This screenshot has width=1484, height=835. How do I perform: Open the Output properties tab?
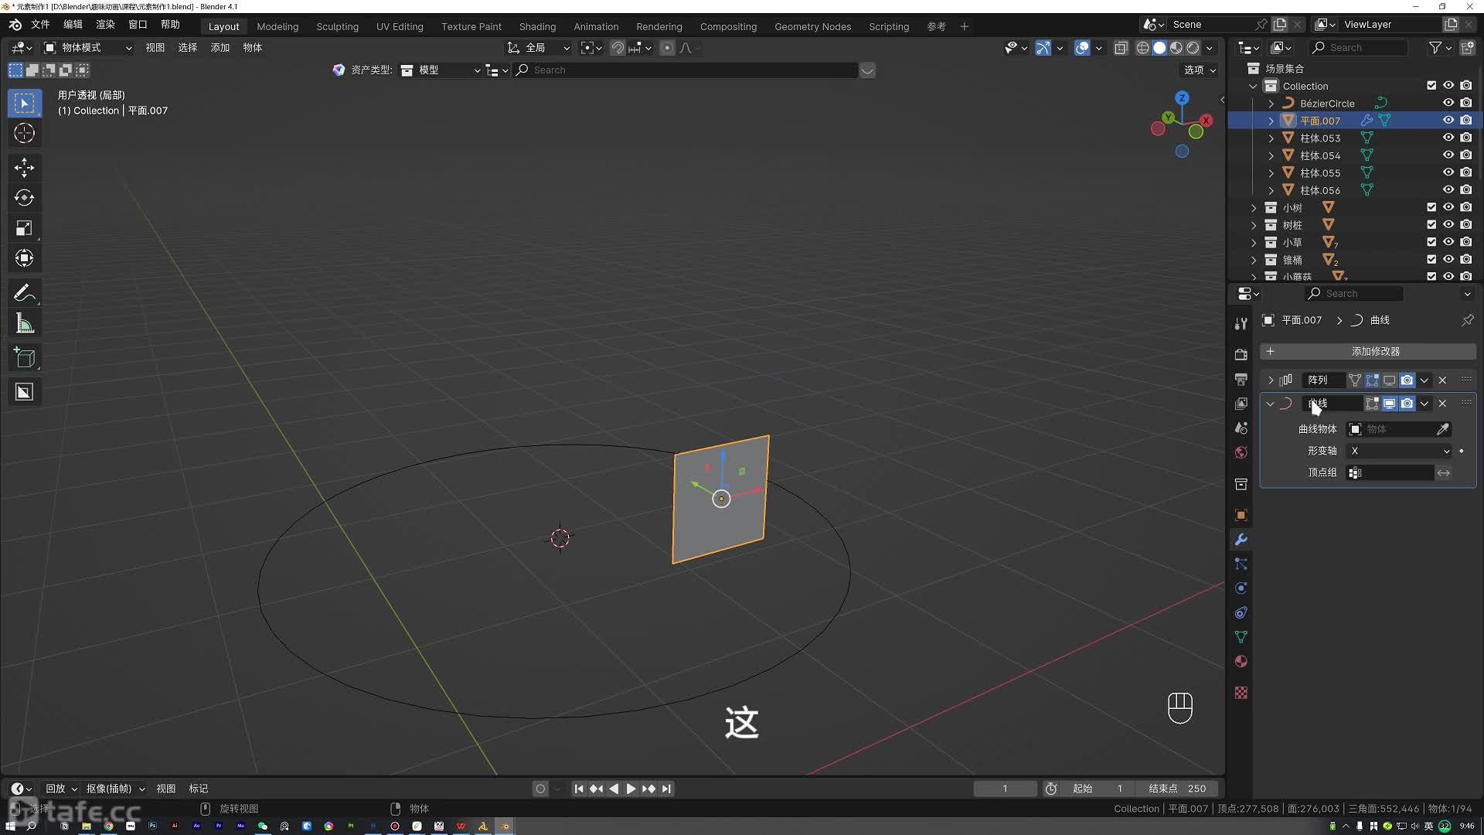(1241, 380)
